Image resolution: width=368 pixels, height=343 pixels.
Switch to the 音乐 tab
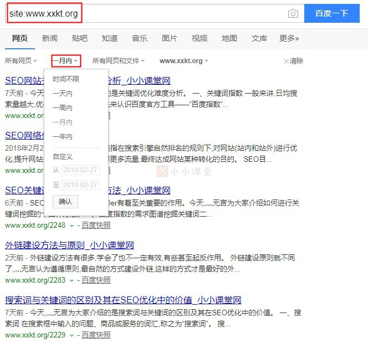[x=140, y=38]
